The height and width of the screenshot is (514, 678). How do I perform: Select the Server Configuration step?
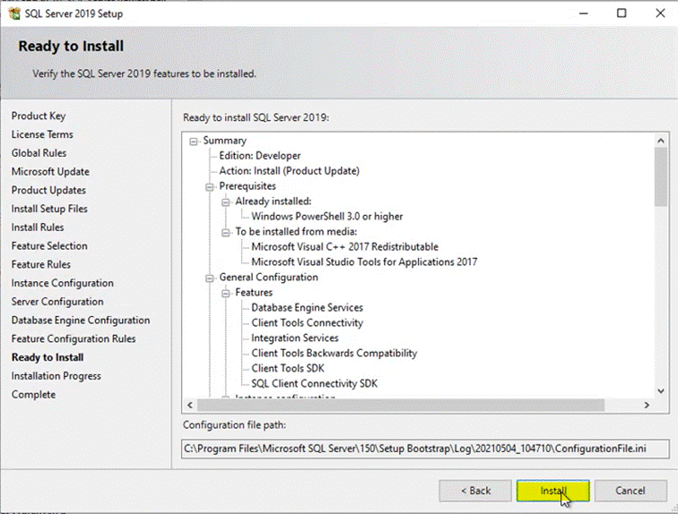tap(57, 301)
